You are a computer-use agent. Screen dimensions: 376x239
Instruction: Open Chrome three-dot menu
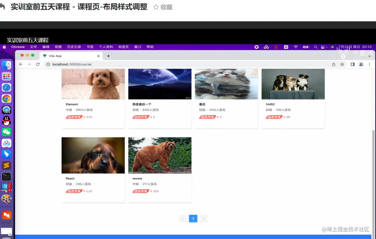click(x=369, y=64)
